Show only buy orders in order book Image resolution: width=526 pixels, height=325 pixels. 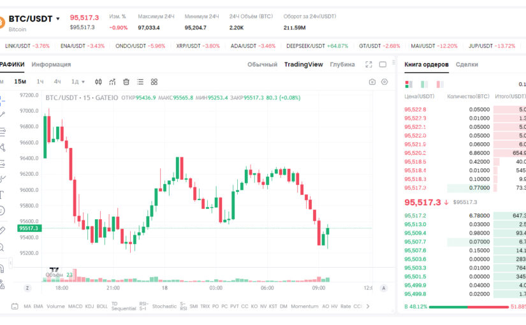pos(425,84)
